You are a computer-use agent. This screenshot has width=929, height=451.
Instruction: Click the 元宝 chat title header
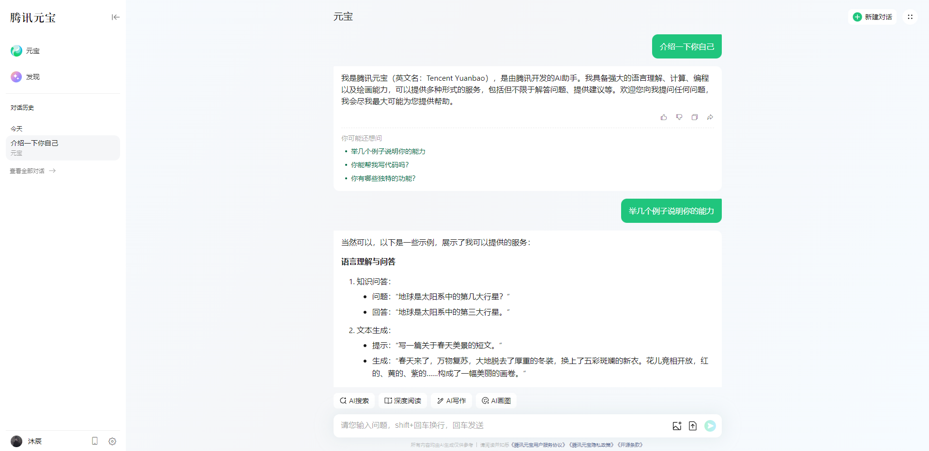coord(343,17)
